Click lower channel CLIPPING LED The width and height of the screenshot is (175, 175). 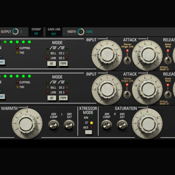pos(17,82)
